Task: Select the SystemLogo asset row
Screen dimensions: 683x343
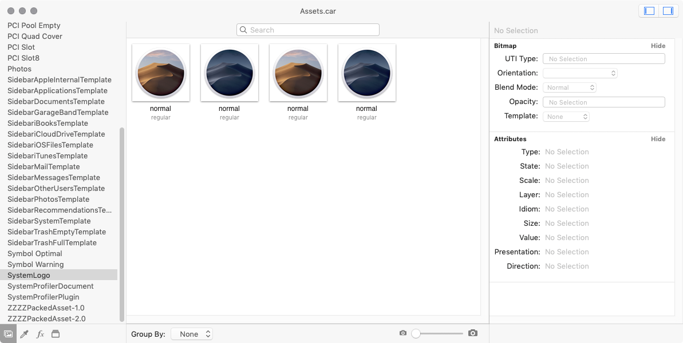Action: [x=59, y=275]
